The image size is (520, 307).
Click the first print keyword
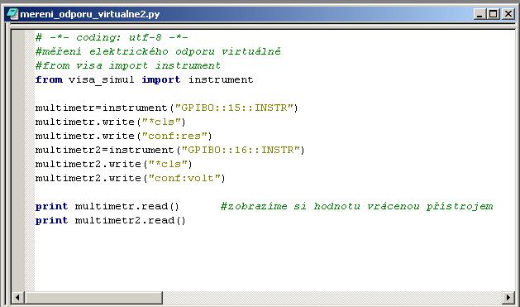[x=51, y=206]
